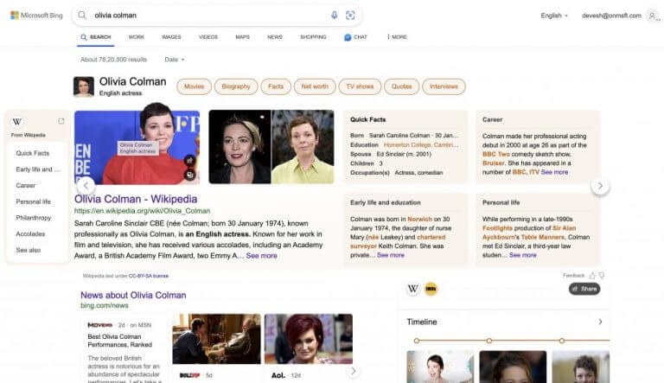664x383 pixels.
Task: Expand the More menu
Action: point(397,37)
